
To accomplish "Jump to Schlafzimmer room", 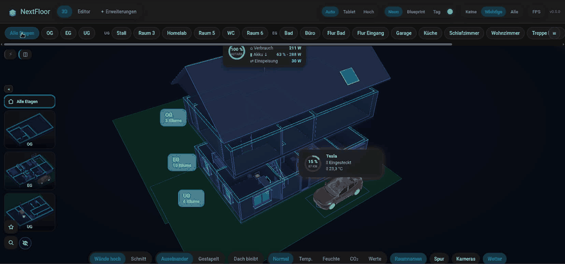I will point(464,33).
